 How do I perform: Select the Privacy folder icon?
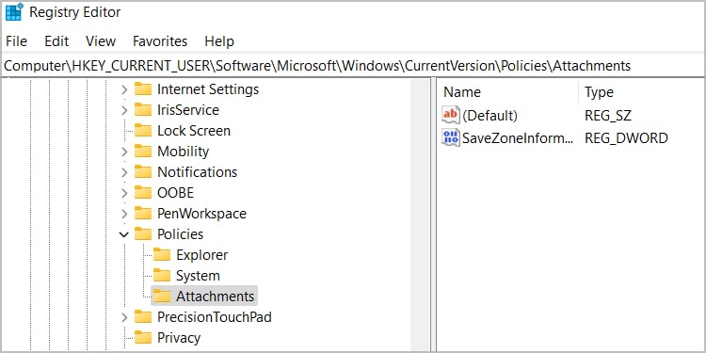pos(143,338)
